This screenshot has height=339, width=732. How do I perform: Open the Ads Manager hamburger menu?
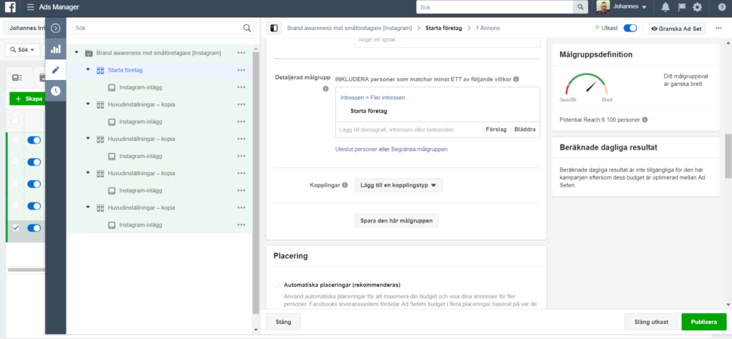click(x=30, y=7)
